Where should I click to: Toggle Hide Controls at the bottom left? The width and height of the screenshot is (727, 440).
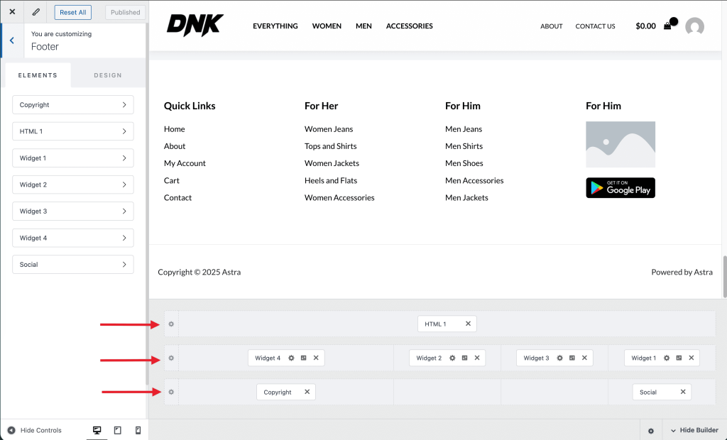(34, 430)
